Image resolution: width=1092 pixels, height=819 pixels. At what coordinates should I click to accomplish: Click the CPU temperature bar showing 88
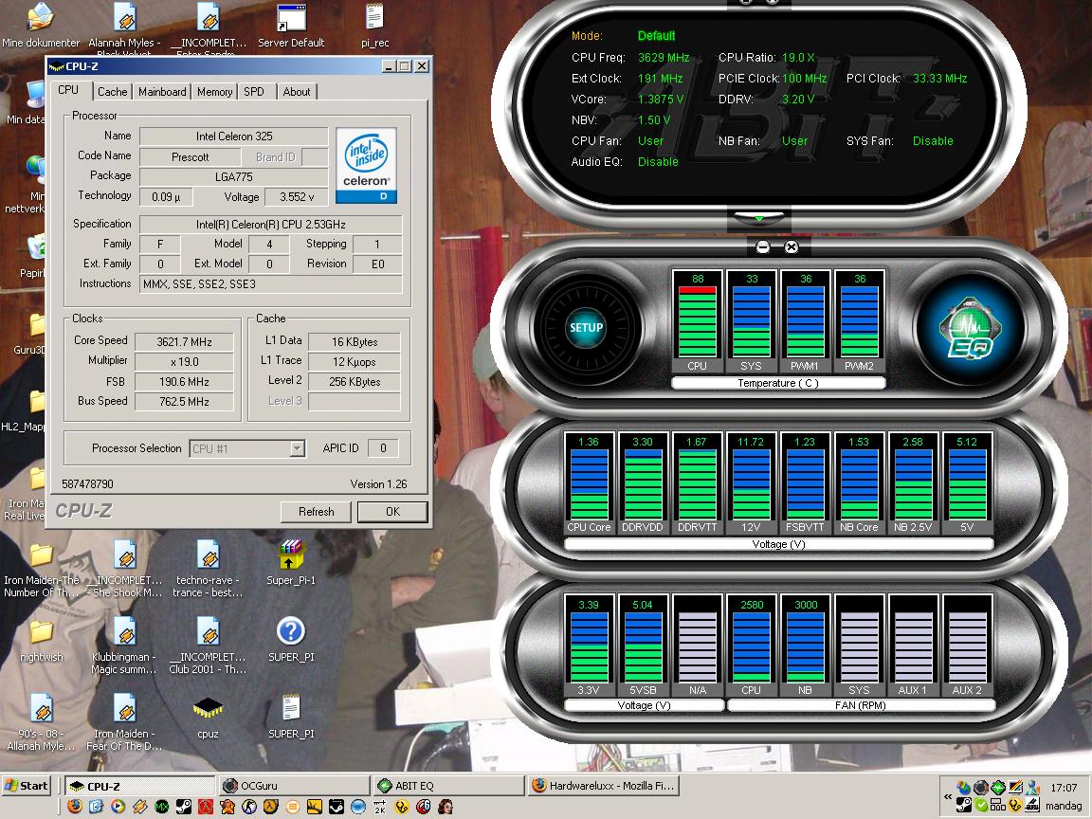pos(697,321)
